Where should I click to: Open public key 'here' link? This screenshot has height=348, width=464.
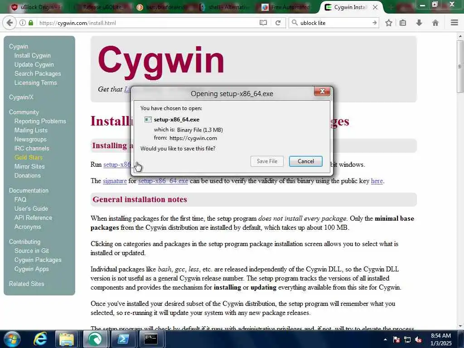pos(377,181)
